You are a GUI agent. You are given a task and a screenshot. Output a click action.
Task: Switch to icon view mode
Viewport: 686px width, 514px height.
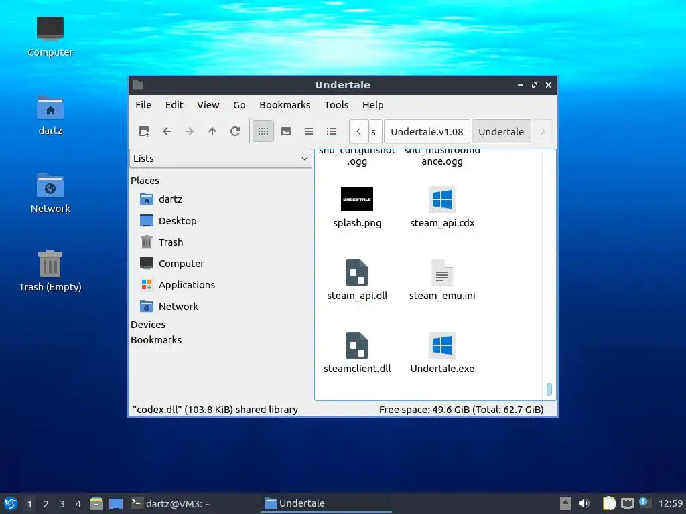[x=263, y=131]
